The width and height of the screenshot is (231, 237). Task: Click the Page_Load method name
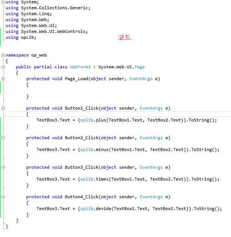77,79
